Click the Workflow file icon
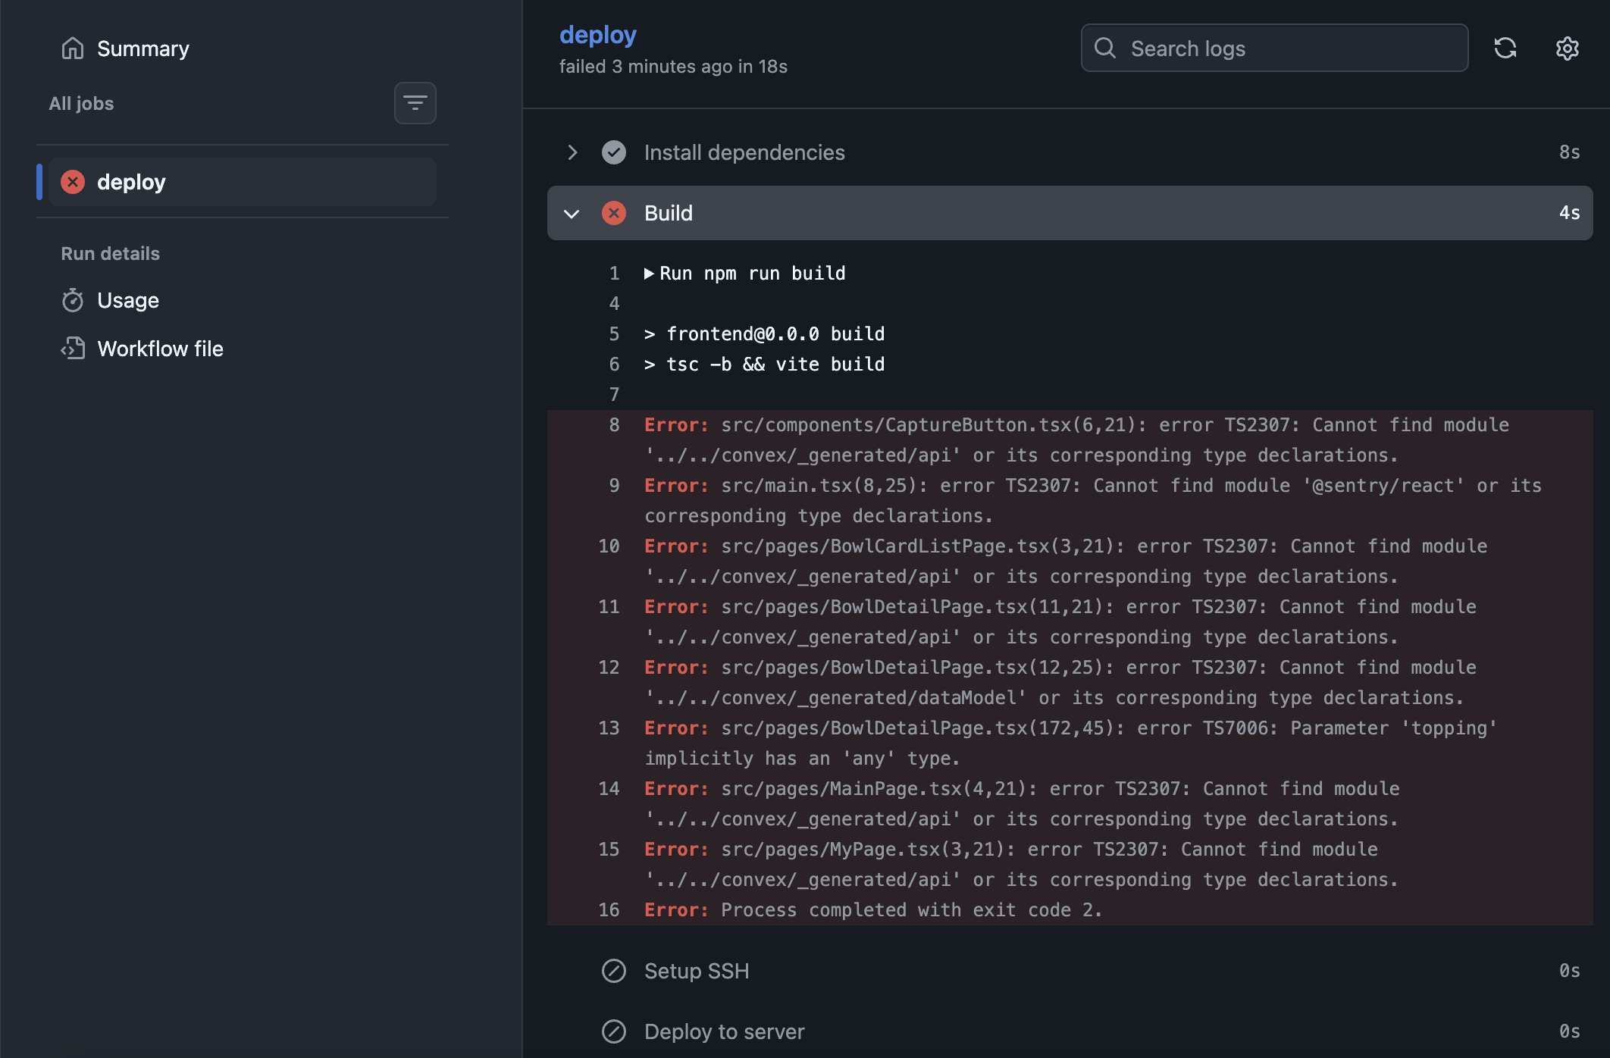 click(73, 349)
